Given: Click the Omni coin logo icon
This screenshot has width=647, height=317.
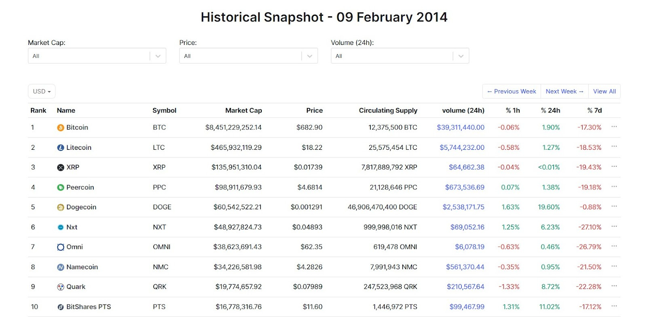Looking at the screenshot, I should [61, 247].
